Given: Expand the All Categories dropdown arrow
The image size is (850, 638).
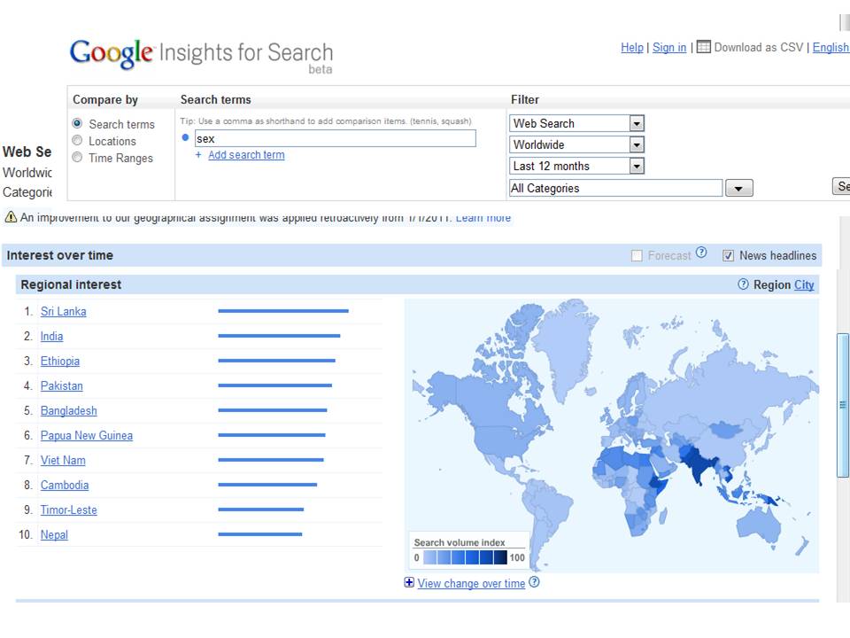Looking at the screenshot, I should pyautogui.click(x=738, y=188).
